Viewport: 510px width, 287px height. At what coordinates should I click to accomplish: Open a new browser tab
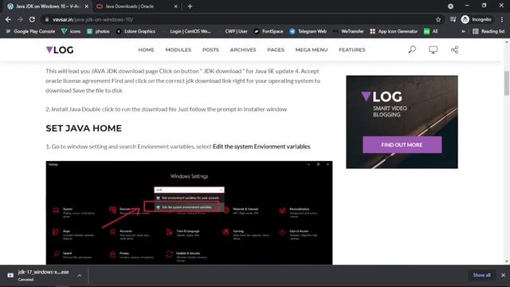[190, 6]
